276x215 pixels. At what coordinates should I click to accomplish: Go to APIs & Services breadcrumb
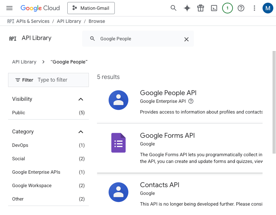click(33, 21)
